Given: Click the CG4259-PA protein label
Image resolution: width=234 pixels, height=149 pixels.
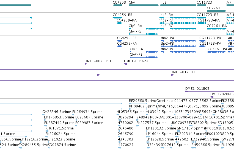Looking at the screenshot, I should click(127, 44).
